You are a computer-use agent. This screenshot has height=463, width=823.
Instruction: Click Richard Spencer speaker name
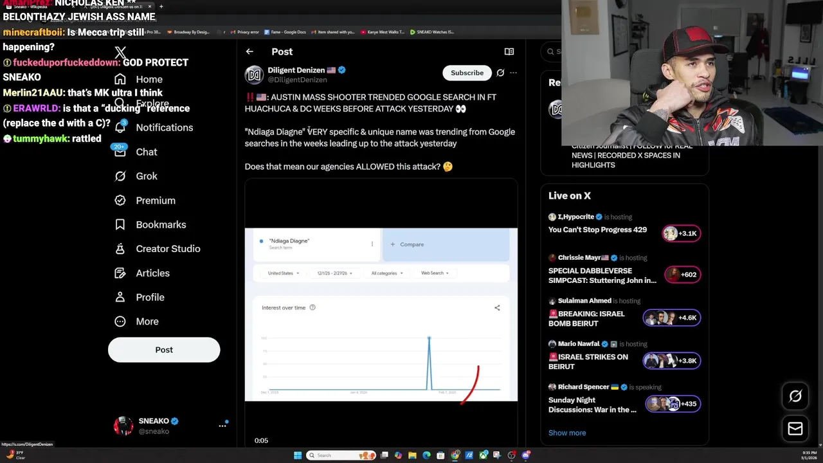coord(583,387)
